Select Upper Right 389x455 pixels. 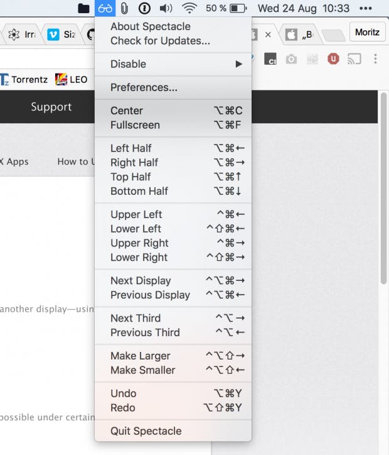[x=173, y=243]
